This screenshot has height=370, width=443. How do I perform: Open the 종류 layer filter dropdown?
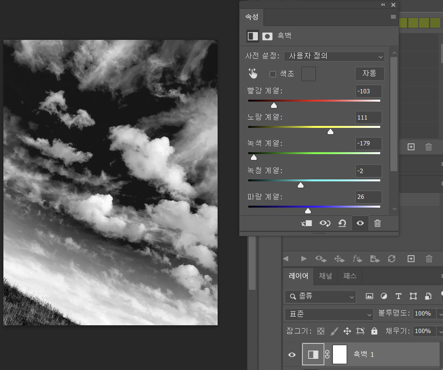click(x=320, y=296)
